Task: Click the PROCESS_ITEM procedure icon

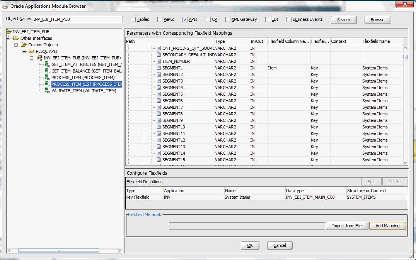Action: click(47, 77)
